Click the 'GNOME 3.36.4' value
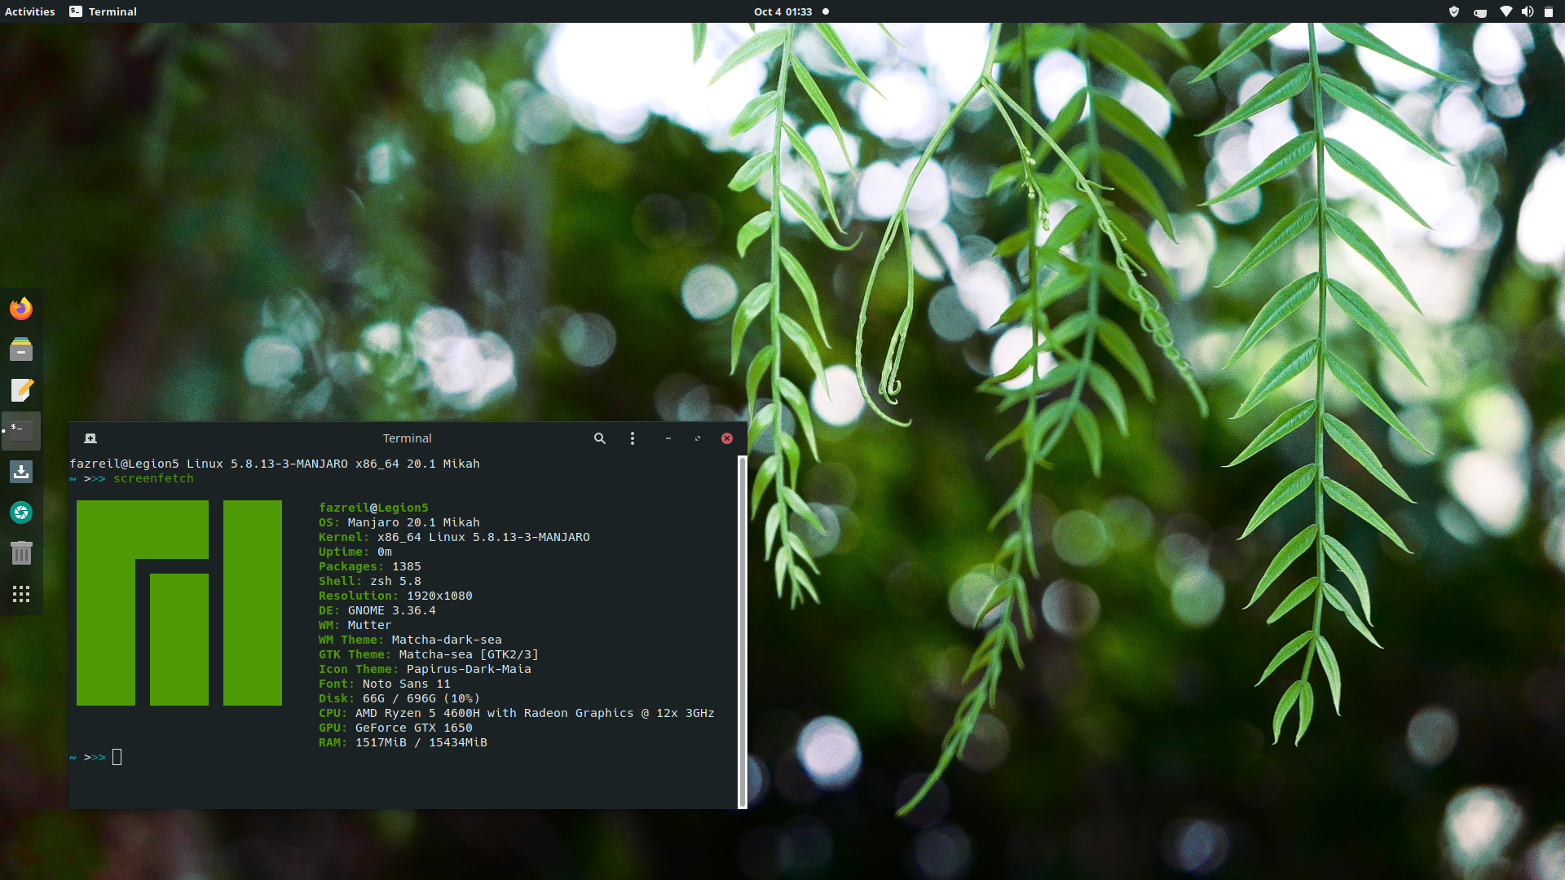 point(392,610)
